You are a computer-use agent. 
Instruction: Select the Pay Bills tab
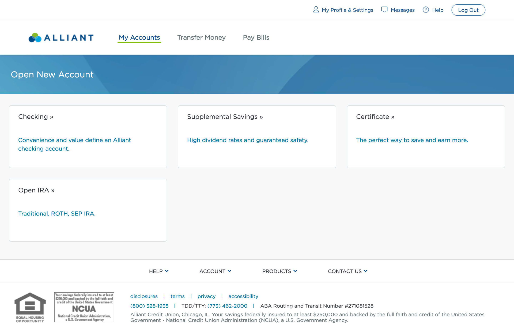(256, 37)
